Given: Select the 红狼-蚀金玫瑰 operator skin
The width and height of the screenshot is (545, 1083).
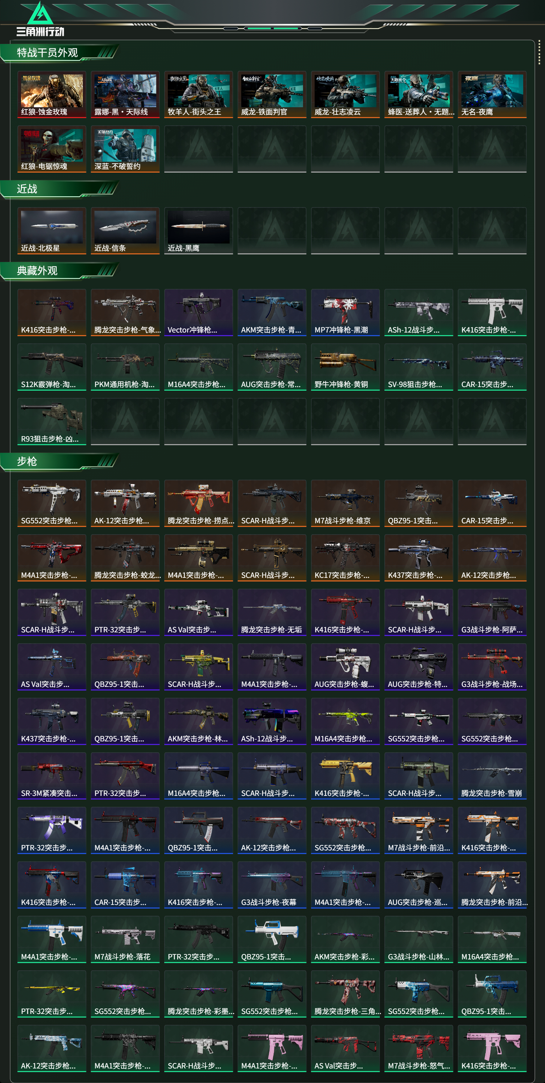Looking at the screenshot, I should click(x=52, y=94).
